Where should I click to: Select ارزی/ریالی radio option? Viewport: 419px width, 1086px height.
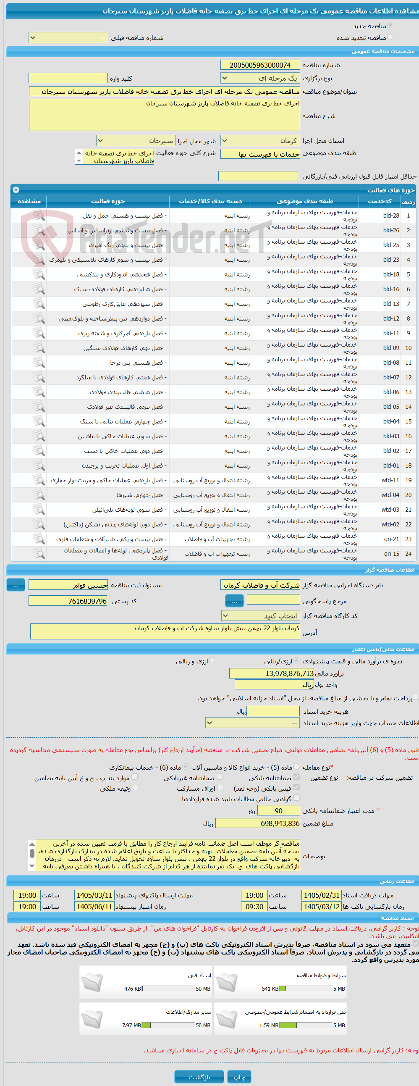tap(296, 660)
